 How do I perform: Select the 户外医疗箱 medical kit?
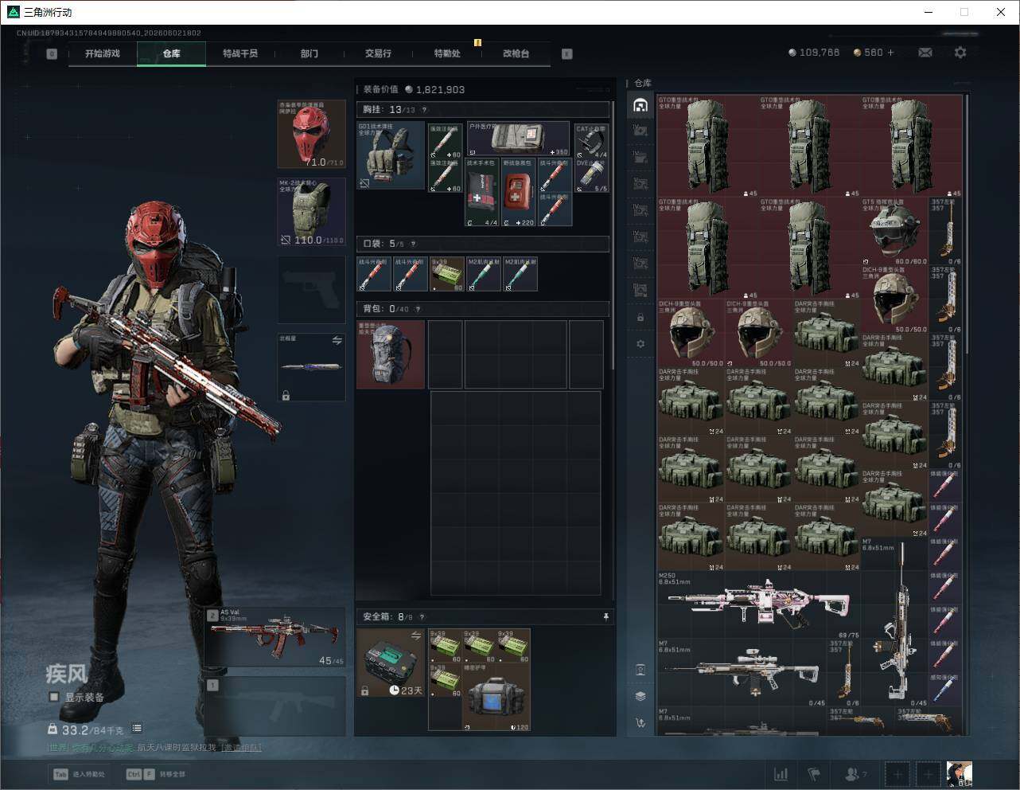click(x=518, y=139)
